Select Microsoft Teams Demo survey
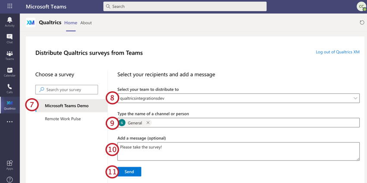Viewport: 367px width, 183px height. pos(72,105)
